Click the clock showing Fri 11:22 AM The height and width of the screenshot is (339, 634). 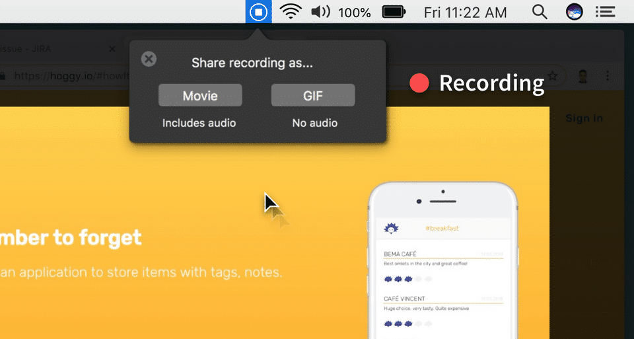465,13
